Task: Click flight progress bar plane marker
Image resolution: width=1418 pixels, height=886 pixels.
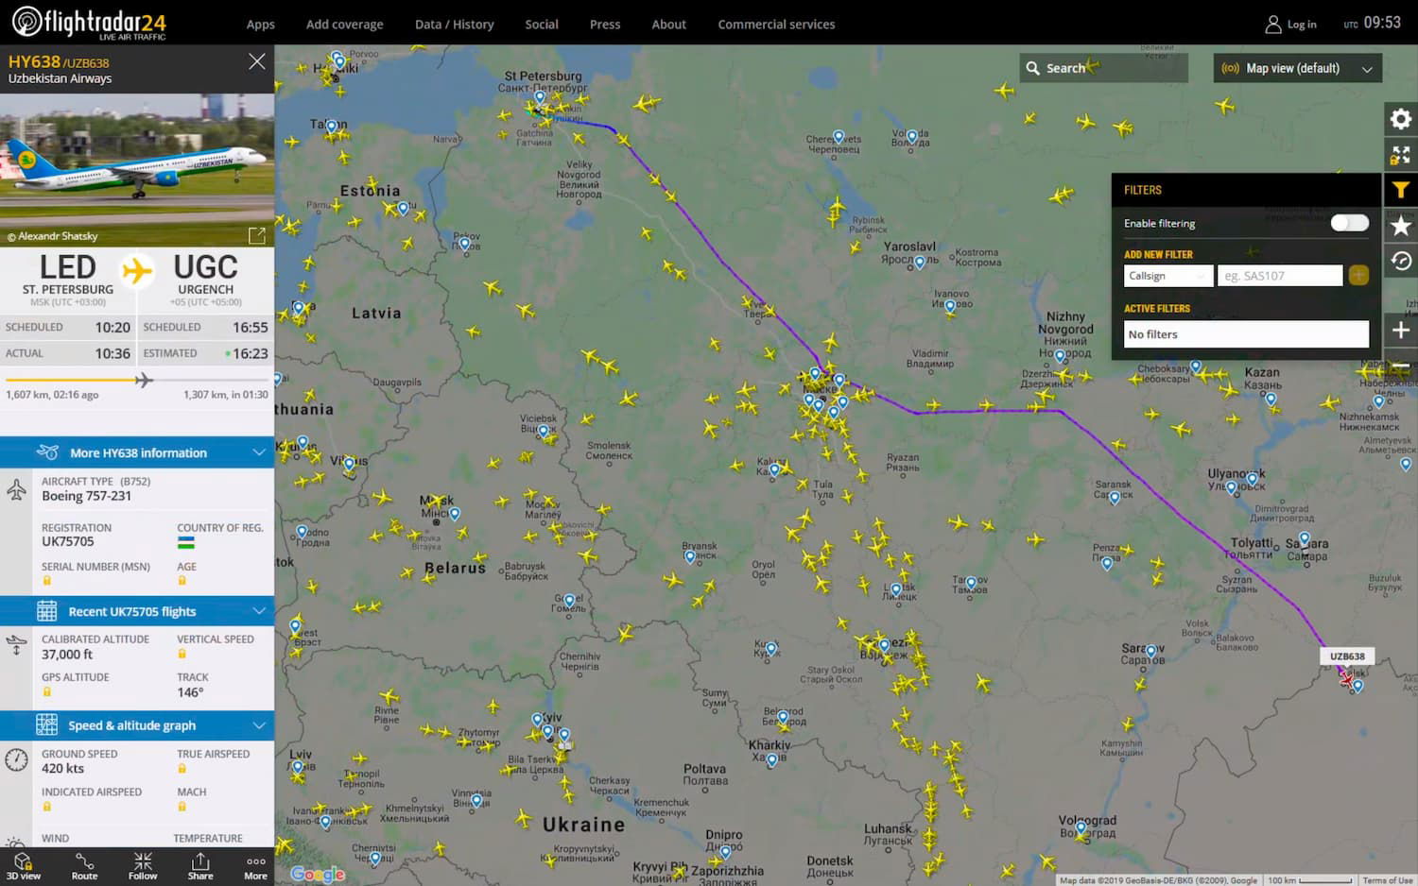Action: point(144,381)
